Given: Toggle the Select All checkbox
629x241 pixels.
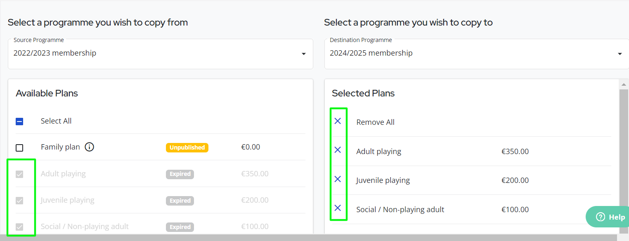Looking at the screenshot, I should click(19, 122).
